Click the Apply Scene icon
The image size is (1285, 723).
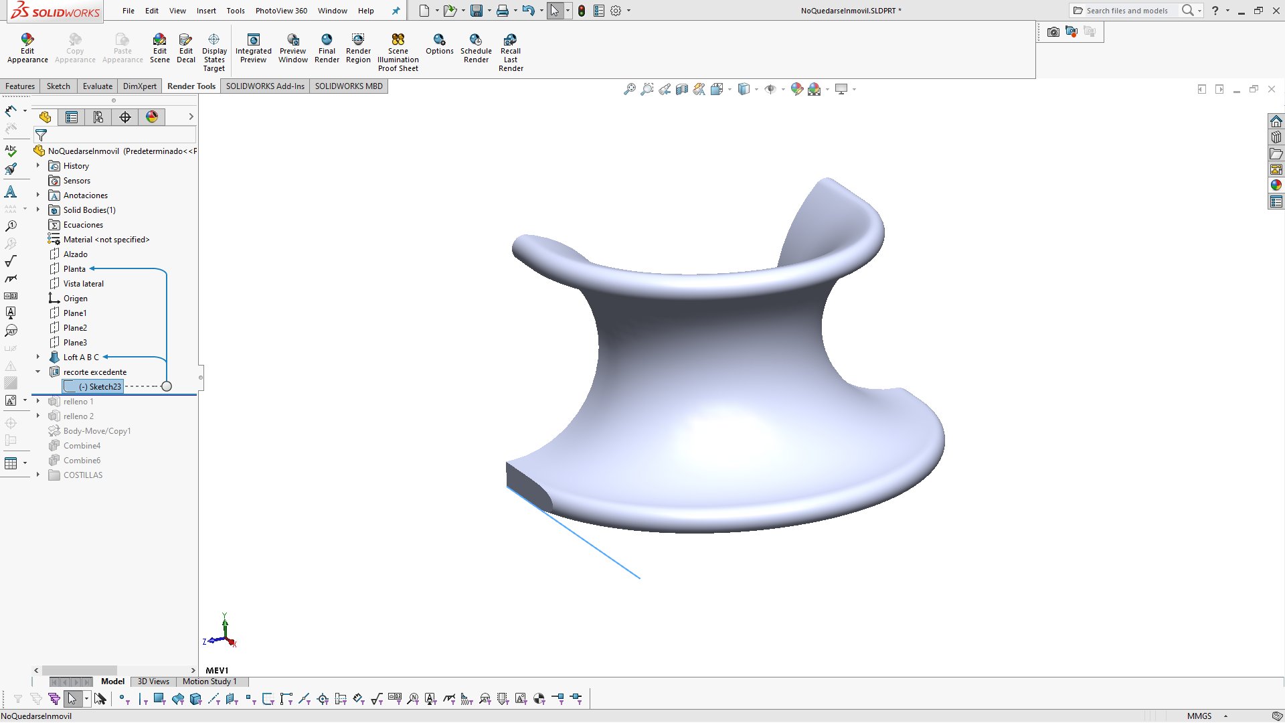pyautogui.click(x=815, y=89)
